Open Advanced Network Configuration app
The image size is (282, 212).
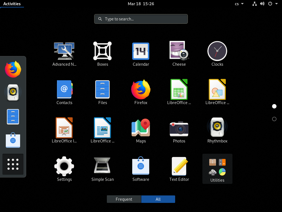[64, 54]
